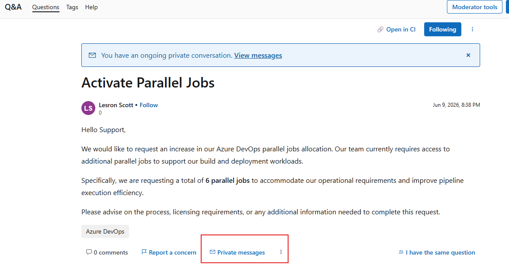509x269 pixels.
Task: Open Private messages
Action: coord(241,252)
